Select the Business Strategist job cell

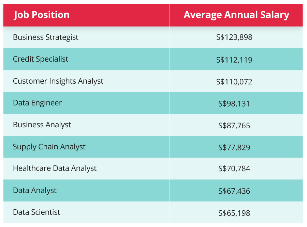(x=46, y=37)
